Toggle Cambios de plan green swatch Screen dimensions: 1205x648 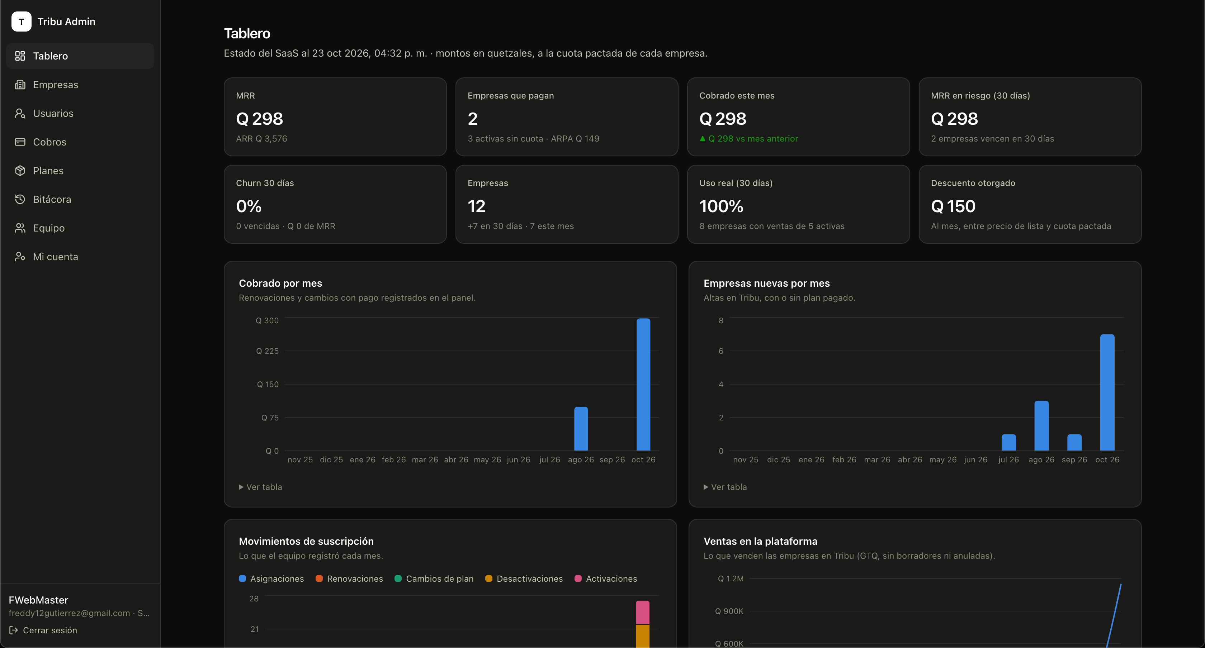click(x=398, y=578)
